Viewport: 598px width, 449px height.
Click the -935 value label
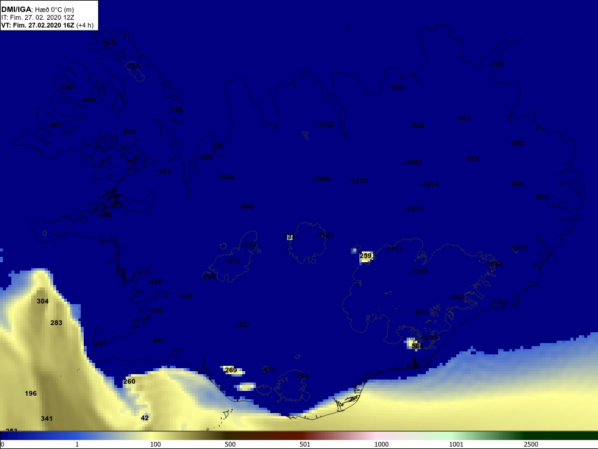472,159
